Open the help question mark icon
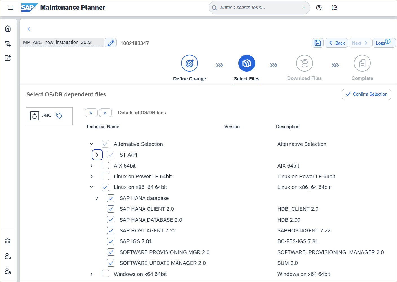Image resolution: width=397 pixels, height=282 pixels. tap(319, 8)
